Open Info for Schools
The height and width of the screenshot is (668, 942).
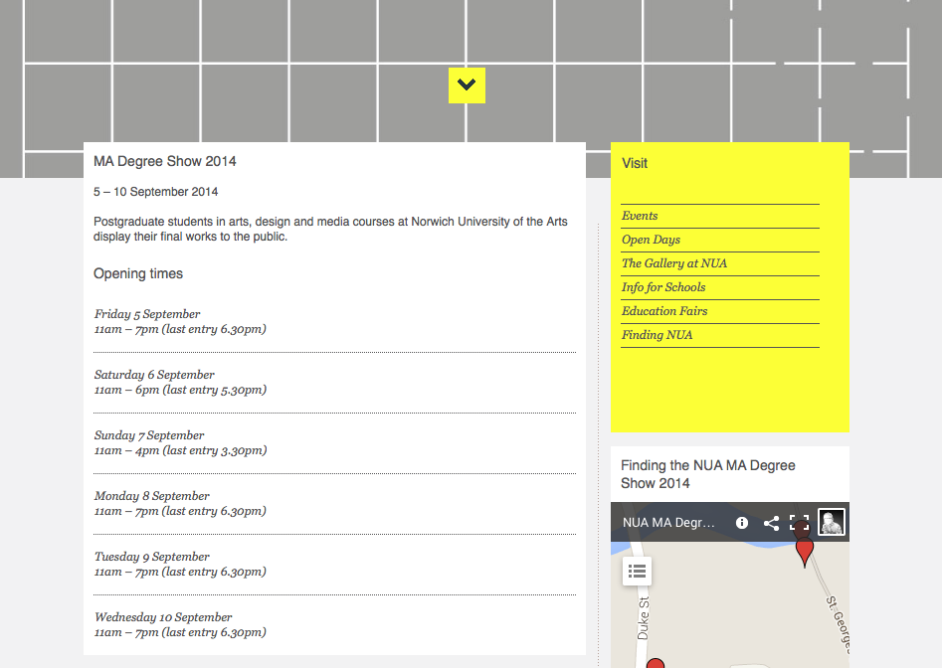[x=663, y=287]
